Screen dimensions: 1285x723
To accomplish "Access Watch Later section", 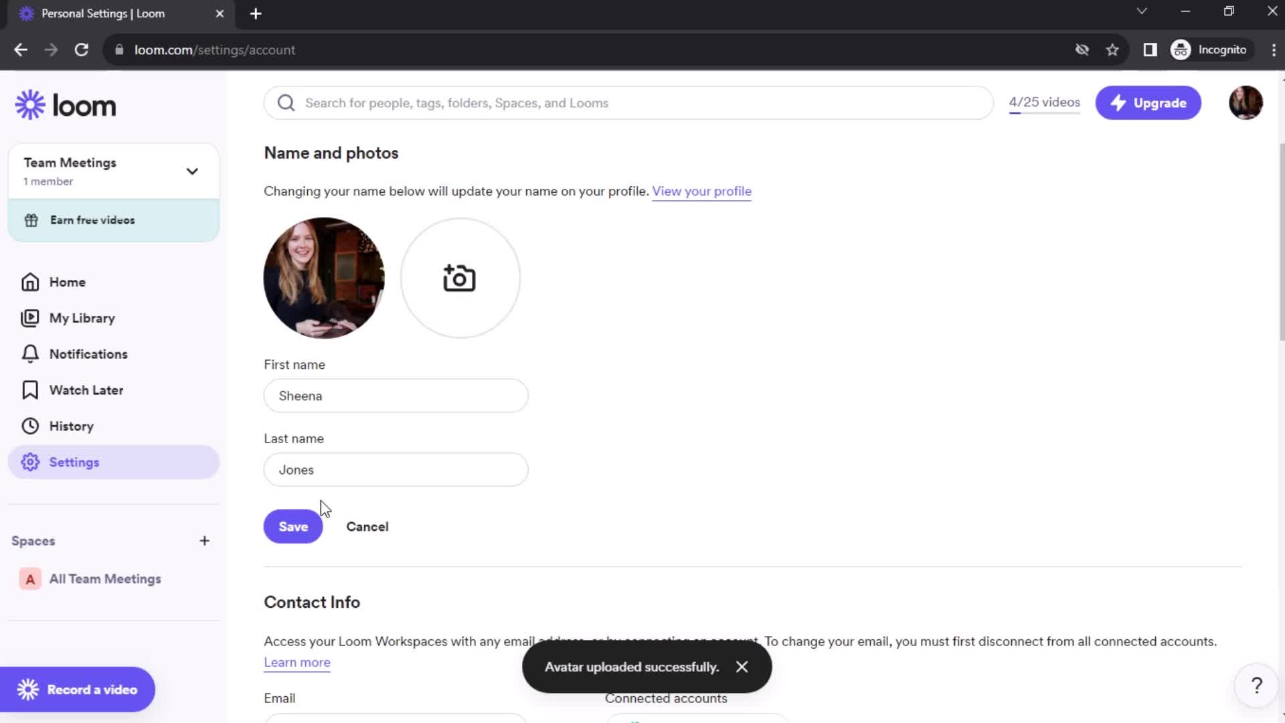I will pos(86,390).
